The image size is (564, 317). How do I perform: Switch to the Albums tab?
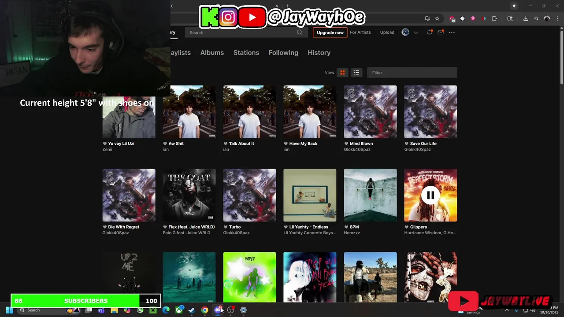point(212,52)
